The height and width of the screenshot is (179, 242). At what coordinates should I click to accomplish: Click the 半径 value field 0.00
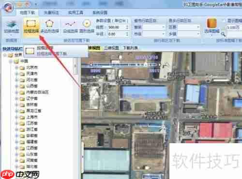pos(117,34)
